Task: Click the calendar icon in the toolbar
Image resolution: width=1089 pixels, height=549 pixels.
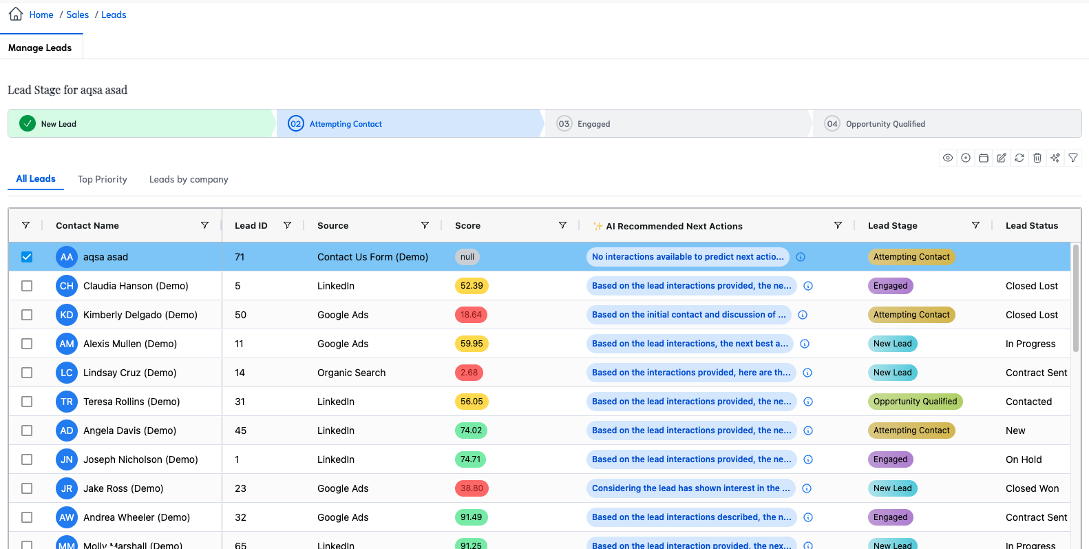Action: pos(984,158)
